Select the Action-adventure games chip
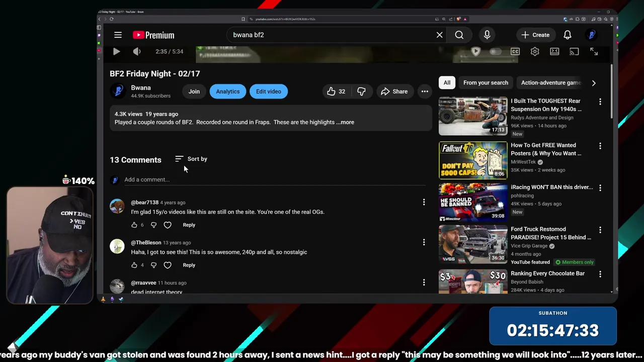The image size is (644, 362). 551,82
